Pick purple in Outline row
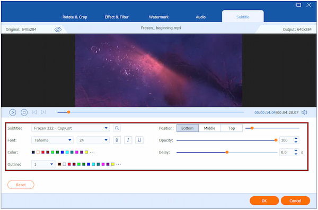The width and height of the screenshot is (318, 210). click(108, 164)
